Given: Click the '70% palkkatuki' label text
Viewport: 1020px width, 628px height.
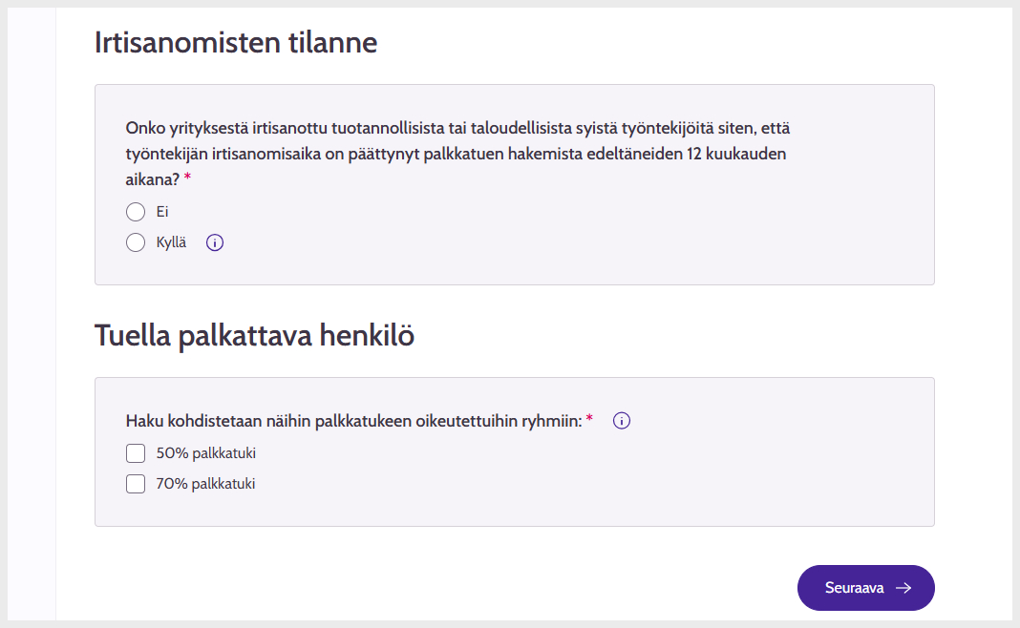Looking at the screenshot, I should [x=205, y=484].
